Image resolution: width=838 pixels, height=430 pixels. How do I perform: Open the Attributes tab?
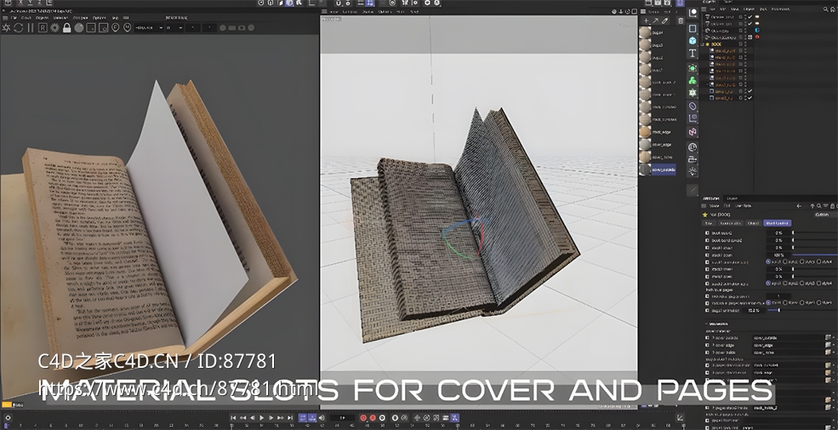[711, 197]
